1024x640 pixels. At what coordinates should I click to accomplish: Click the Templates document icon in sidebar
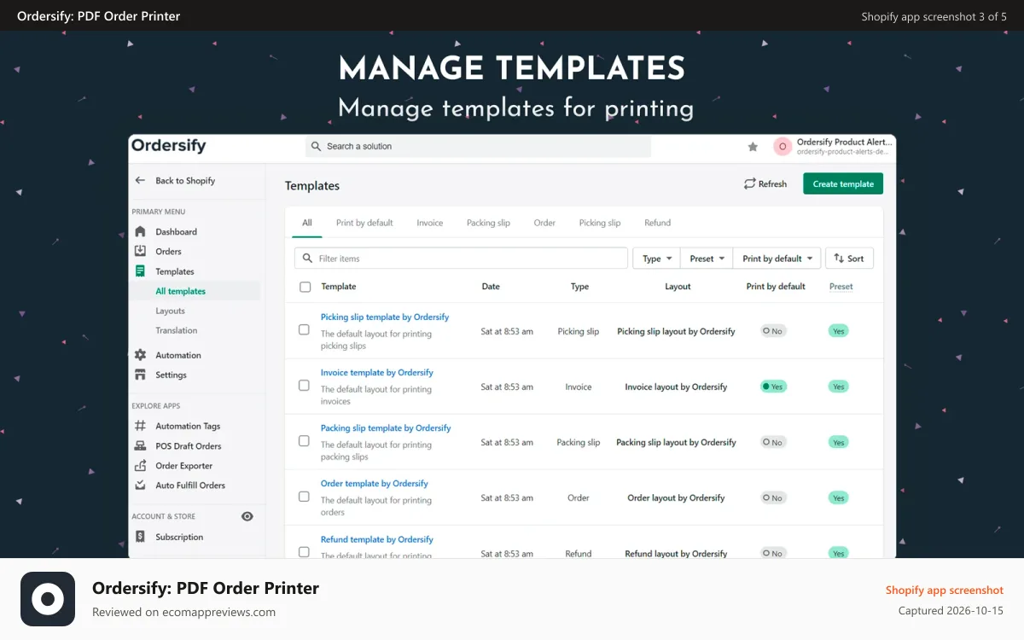(140, 271)
